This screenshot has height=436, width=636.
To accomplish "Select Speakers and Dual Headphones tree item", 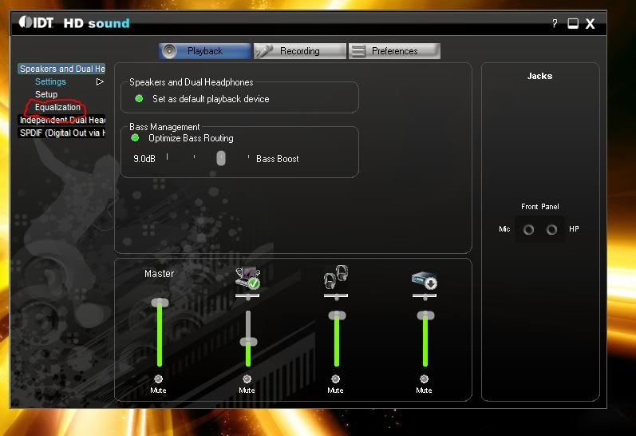I will [61, 69].
